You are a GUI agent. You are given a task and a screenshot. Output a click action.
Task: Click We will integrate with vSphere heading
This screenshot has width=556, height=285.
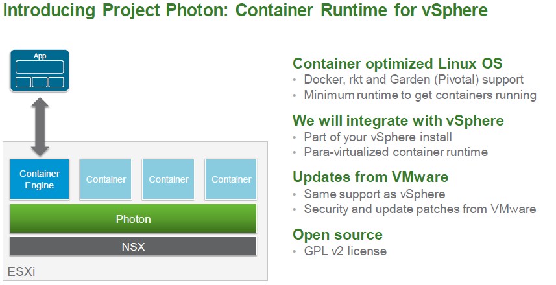(398, 120)
